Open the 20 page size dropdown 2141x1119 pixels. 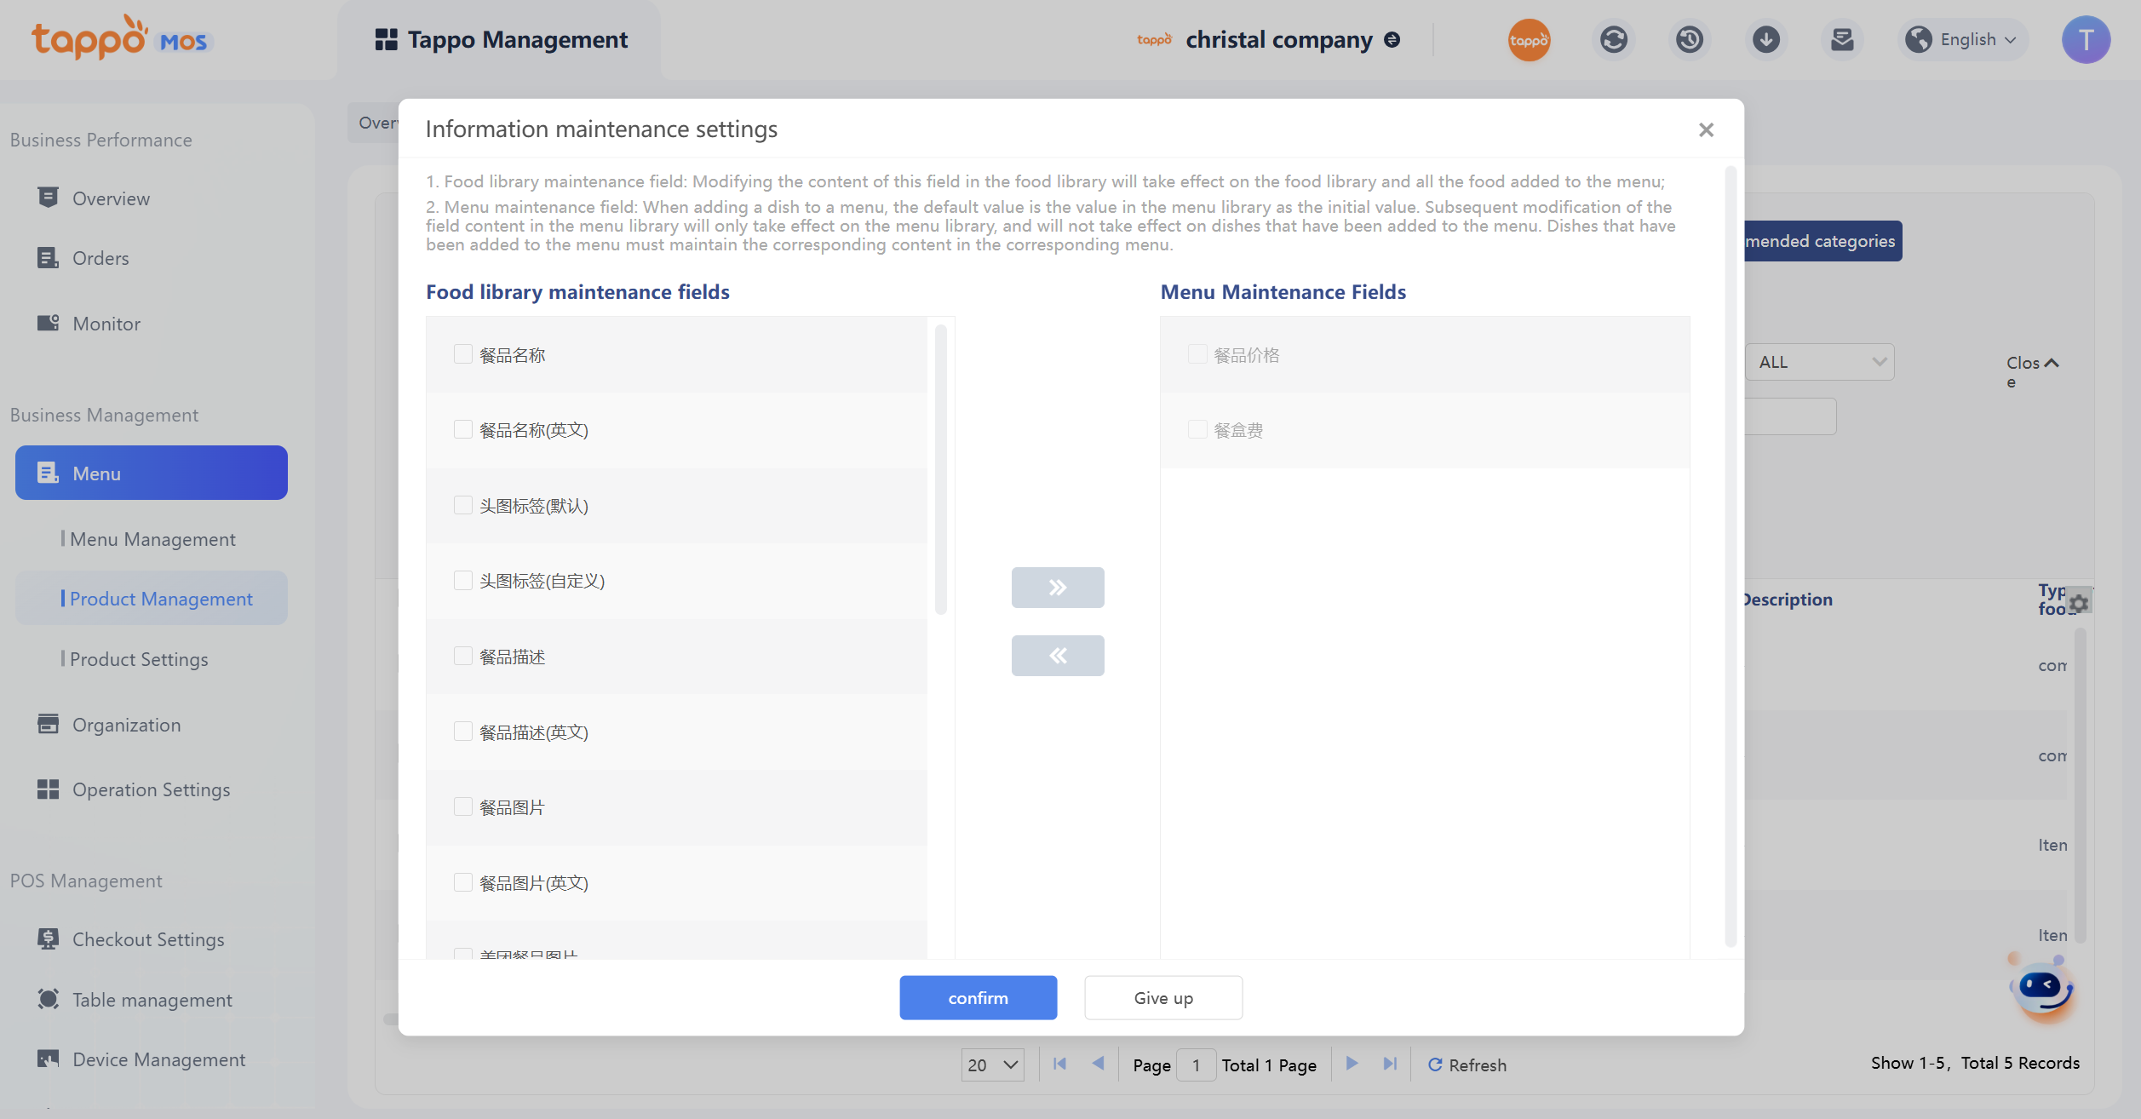992,1064
